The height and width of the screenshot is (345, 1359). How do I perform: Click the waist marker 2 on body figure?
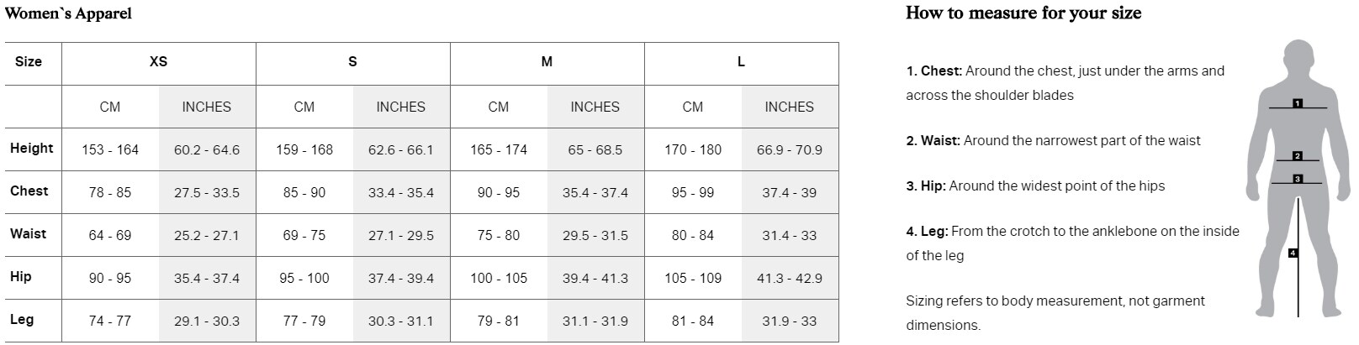pyautogui.click(x=1297, y=156)
